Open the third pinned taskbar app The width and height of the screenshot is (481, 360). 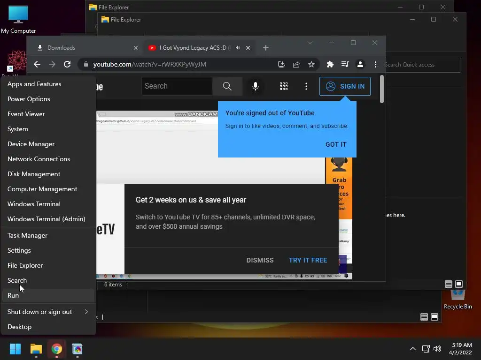click(x=78, y=349)
